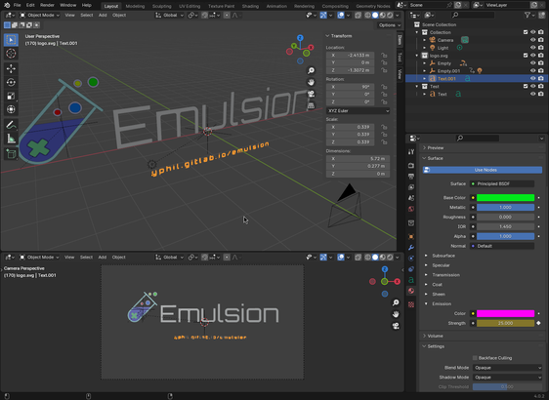Select the Annotate tool
549x400 pixels.
tap(11, 125)
